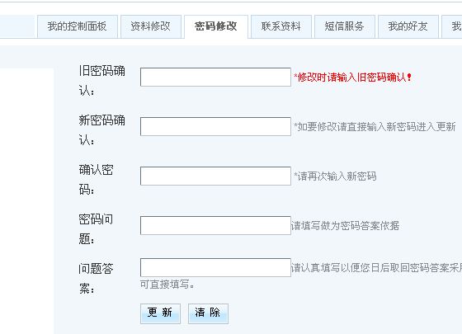Viewport: 462px width, 334px height.
Task: Focus the 旧密码确认 input field
Action: coord(215,78)
